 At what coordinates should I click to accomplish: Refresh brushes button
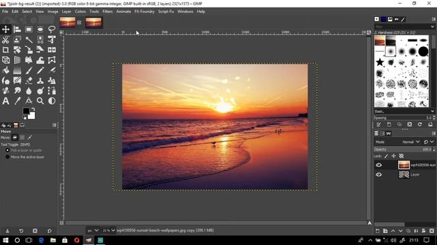click(x=420, y=125)
